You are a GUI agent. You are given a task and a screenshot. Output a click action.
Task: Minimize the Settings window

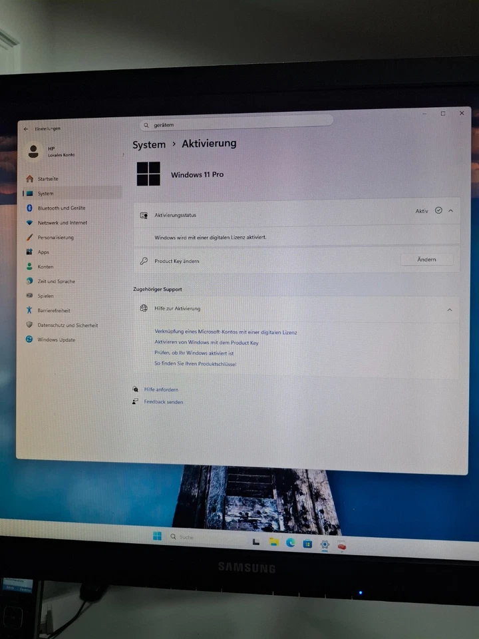[424, 114]
